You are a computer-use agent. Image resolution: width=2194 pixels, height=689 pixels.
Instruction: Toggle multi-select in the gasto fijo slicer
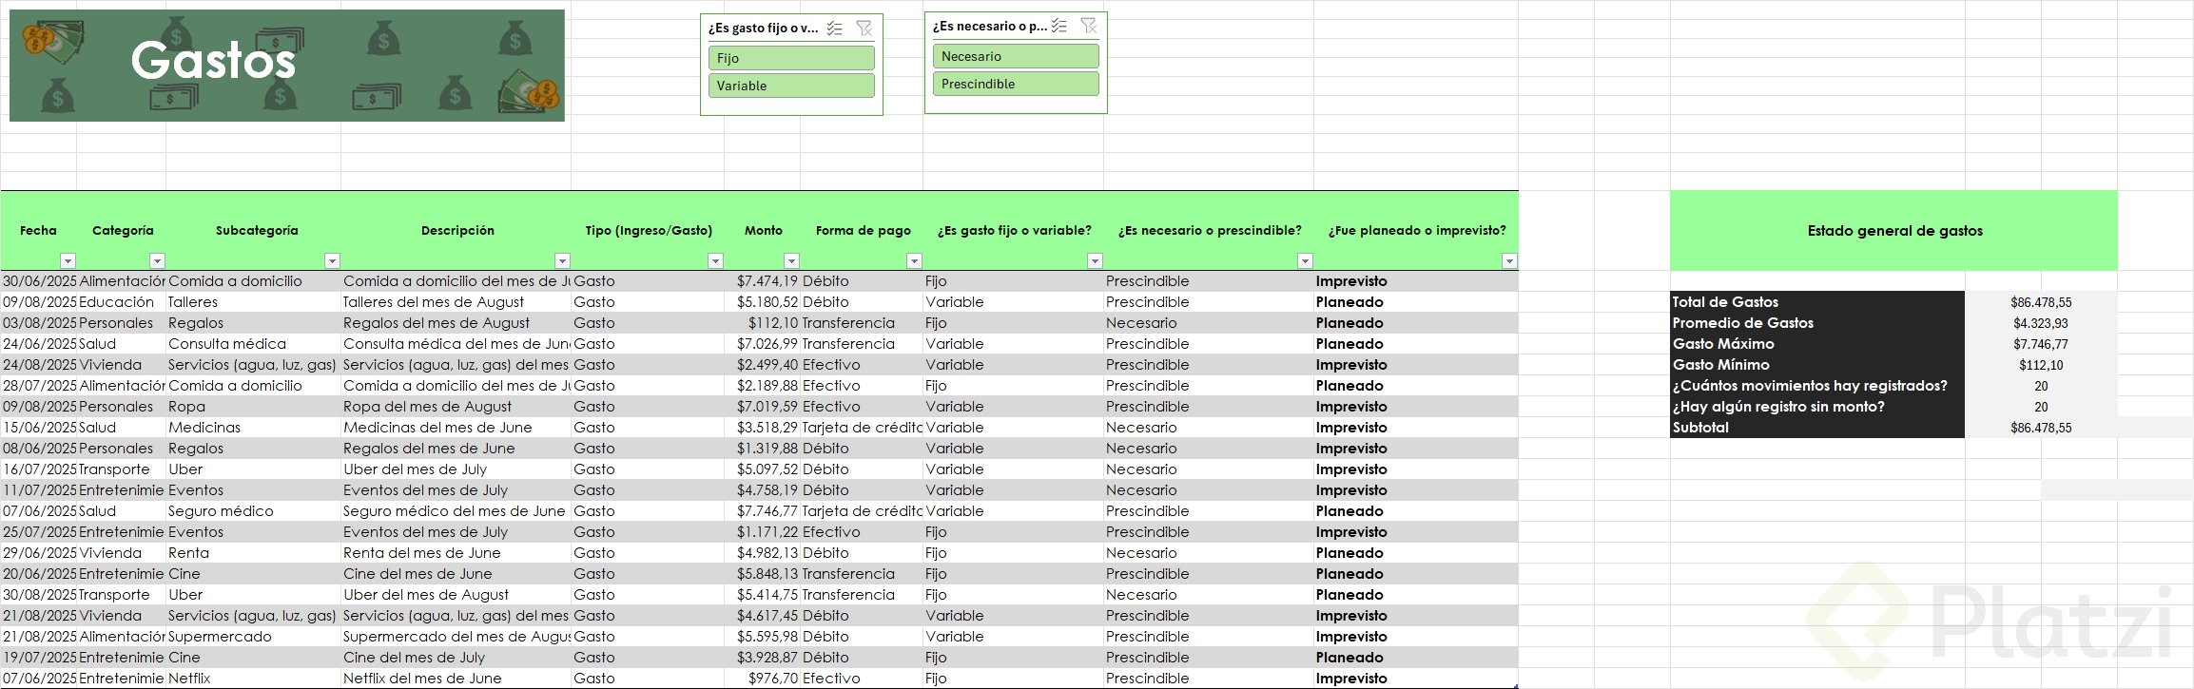tap(834, 29)
